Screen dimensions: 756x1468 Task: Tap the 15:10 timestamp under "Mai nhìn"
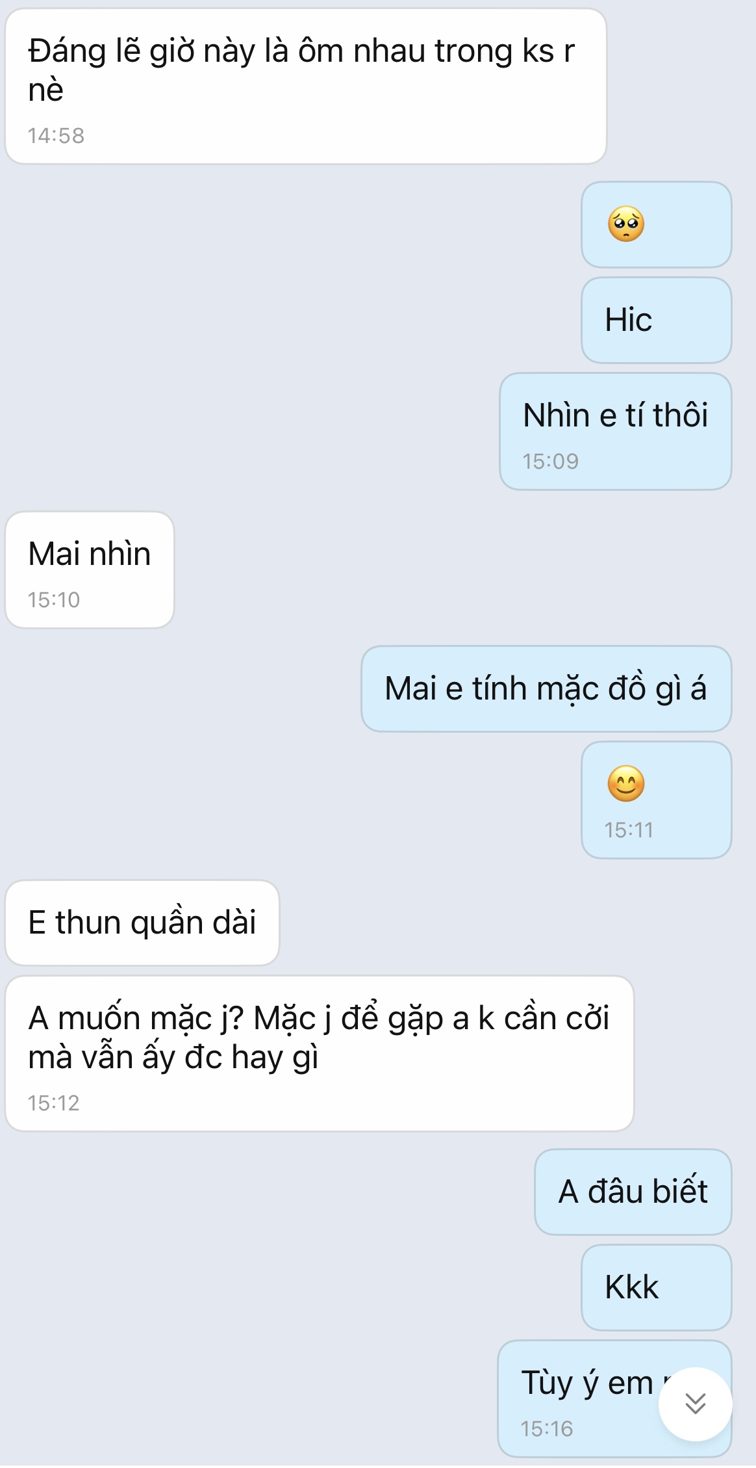coord(53,599)
